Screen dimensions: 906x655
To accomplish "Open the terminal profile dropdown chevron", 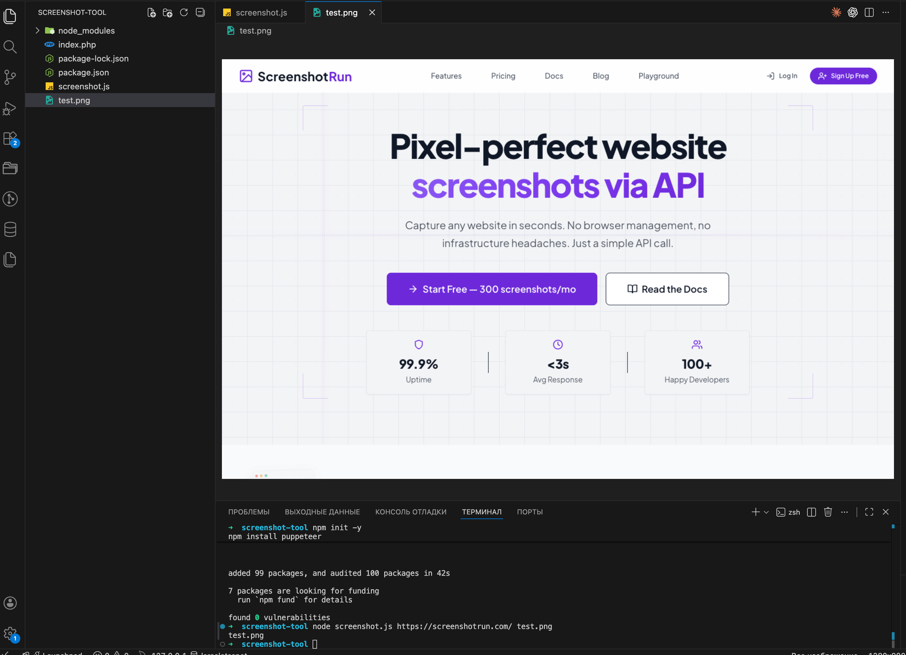I will (x=766, y=512).
